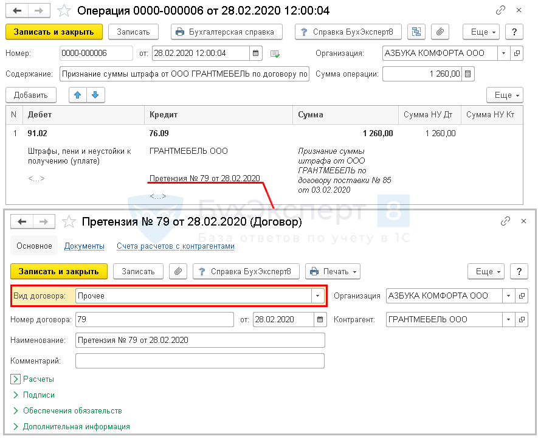Go back in the Операция window
The height and width of the screenshot is (439, 538).
(x=17, y=10)
